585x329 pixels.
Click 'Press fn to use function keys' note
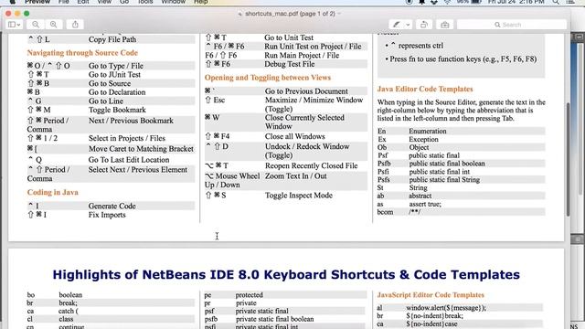pos(463,58)
